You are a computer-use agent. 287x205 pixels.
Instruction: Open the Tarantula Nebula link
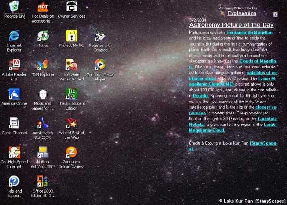coord(233,122)
